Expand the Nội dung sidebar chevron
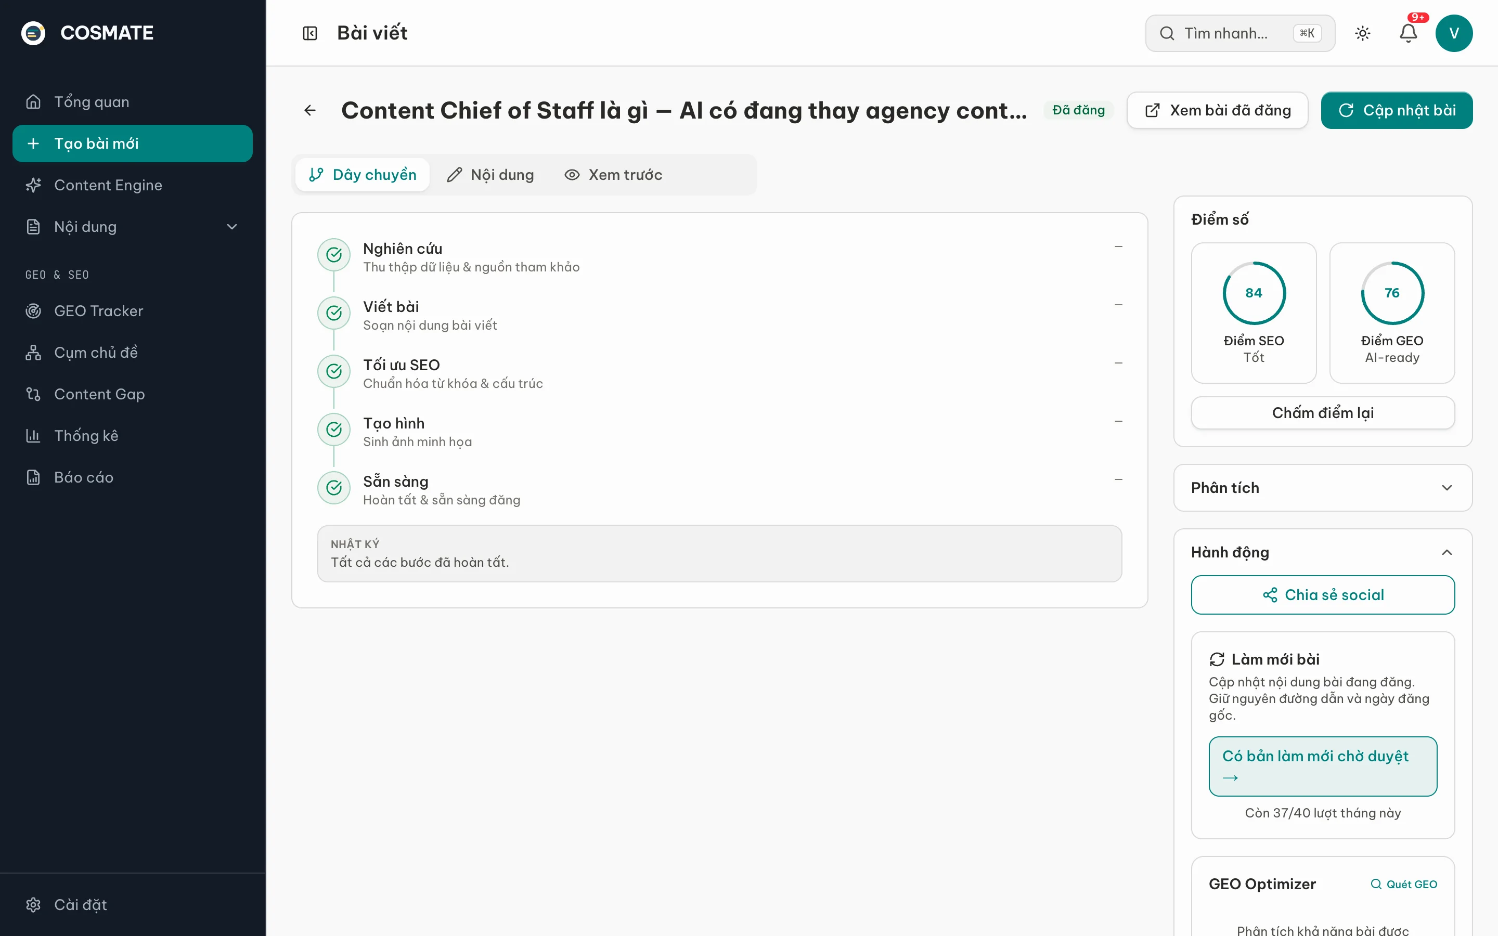Image resolution: width=1498 pixels, height=936 pixels. click(232, 227)
